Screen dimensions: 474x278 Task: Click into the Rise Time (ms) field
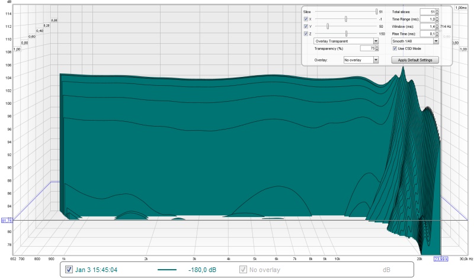click(x=427, y=34)
